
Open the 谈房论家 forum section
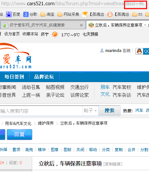point(80,95)
